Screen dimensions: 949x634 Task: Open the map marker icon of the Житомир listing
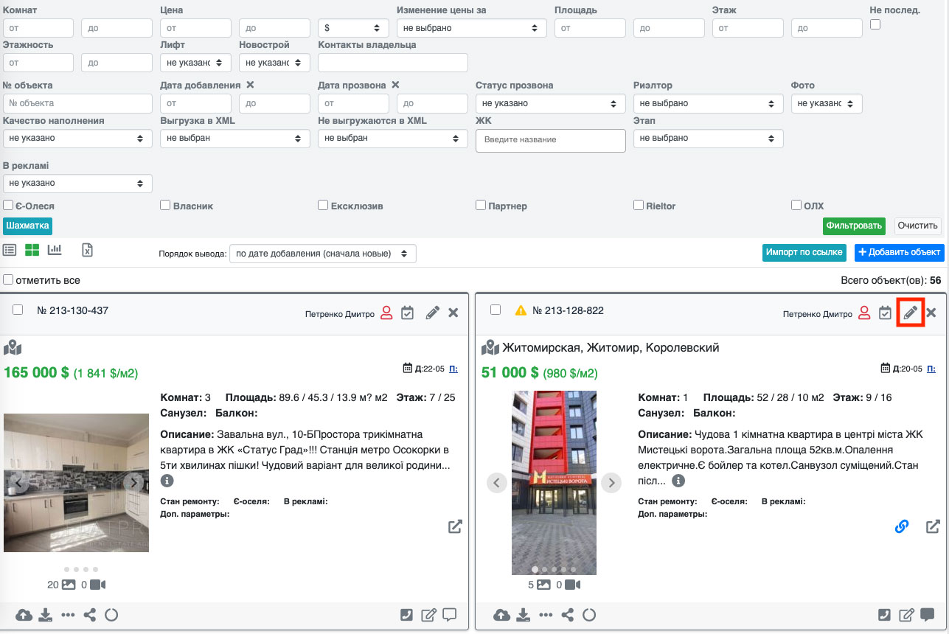click(x=490, y=347)
